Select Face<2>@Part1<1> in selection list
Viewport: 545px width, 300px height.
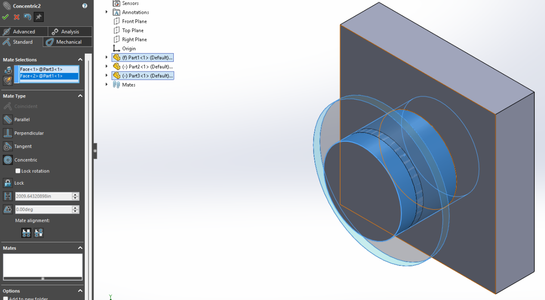point(49,76)
